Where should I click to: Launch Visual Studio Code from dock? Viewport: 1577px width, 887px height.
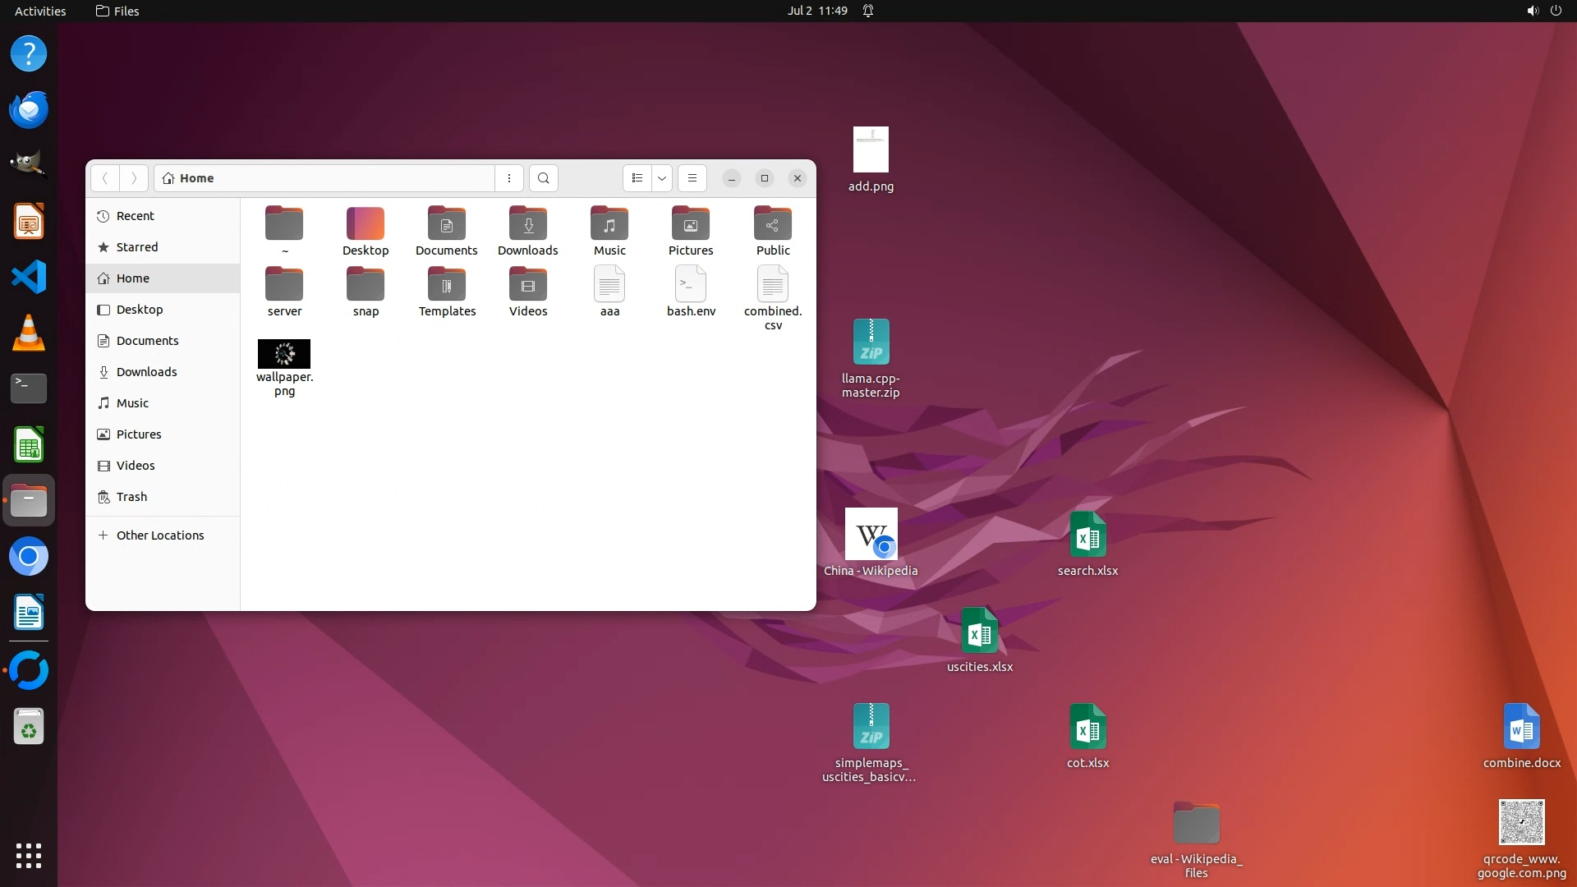(29, 277)
